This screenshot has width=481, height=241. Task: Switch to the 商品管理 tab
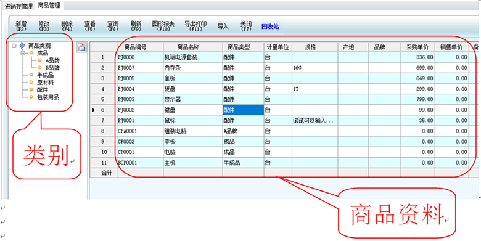[x=49, y=6]
